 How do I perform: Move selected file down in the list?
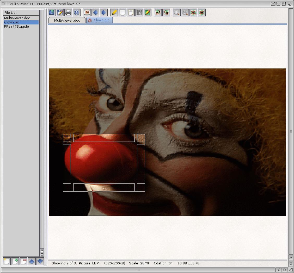click(x=40, y=261)
